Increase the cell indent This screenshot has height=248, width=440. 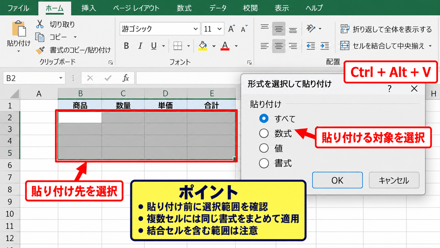pos(325,46)
